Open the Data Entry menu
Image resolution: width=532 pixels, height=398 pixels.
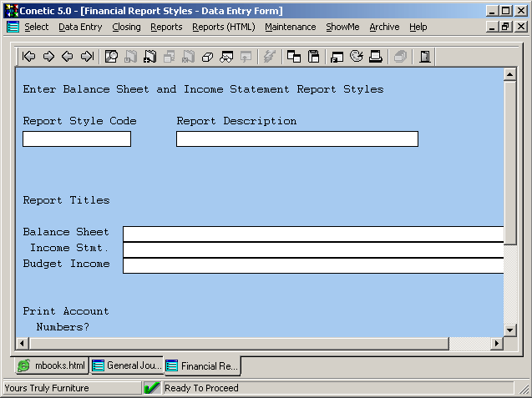[x=80, y=27]
